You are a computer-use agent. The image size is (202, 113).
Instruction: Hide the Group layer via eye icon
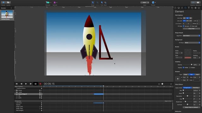[x=40, y=90]
